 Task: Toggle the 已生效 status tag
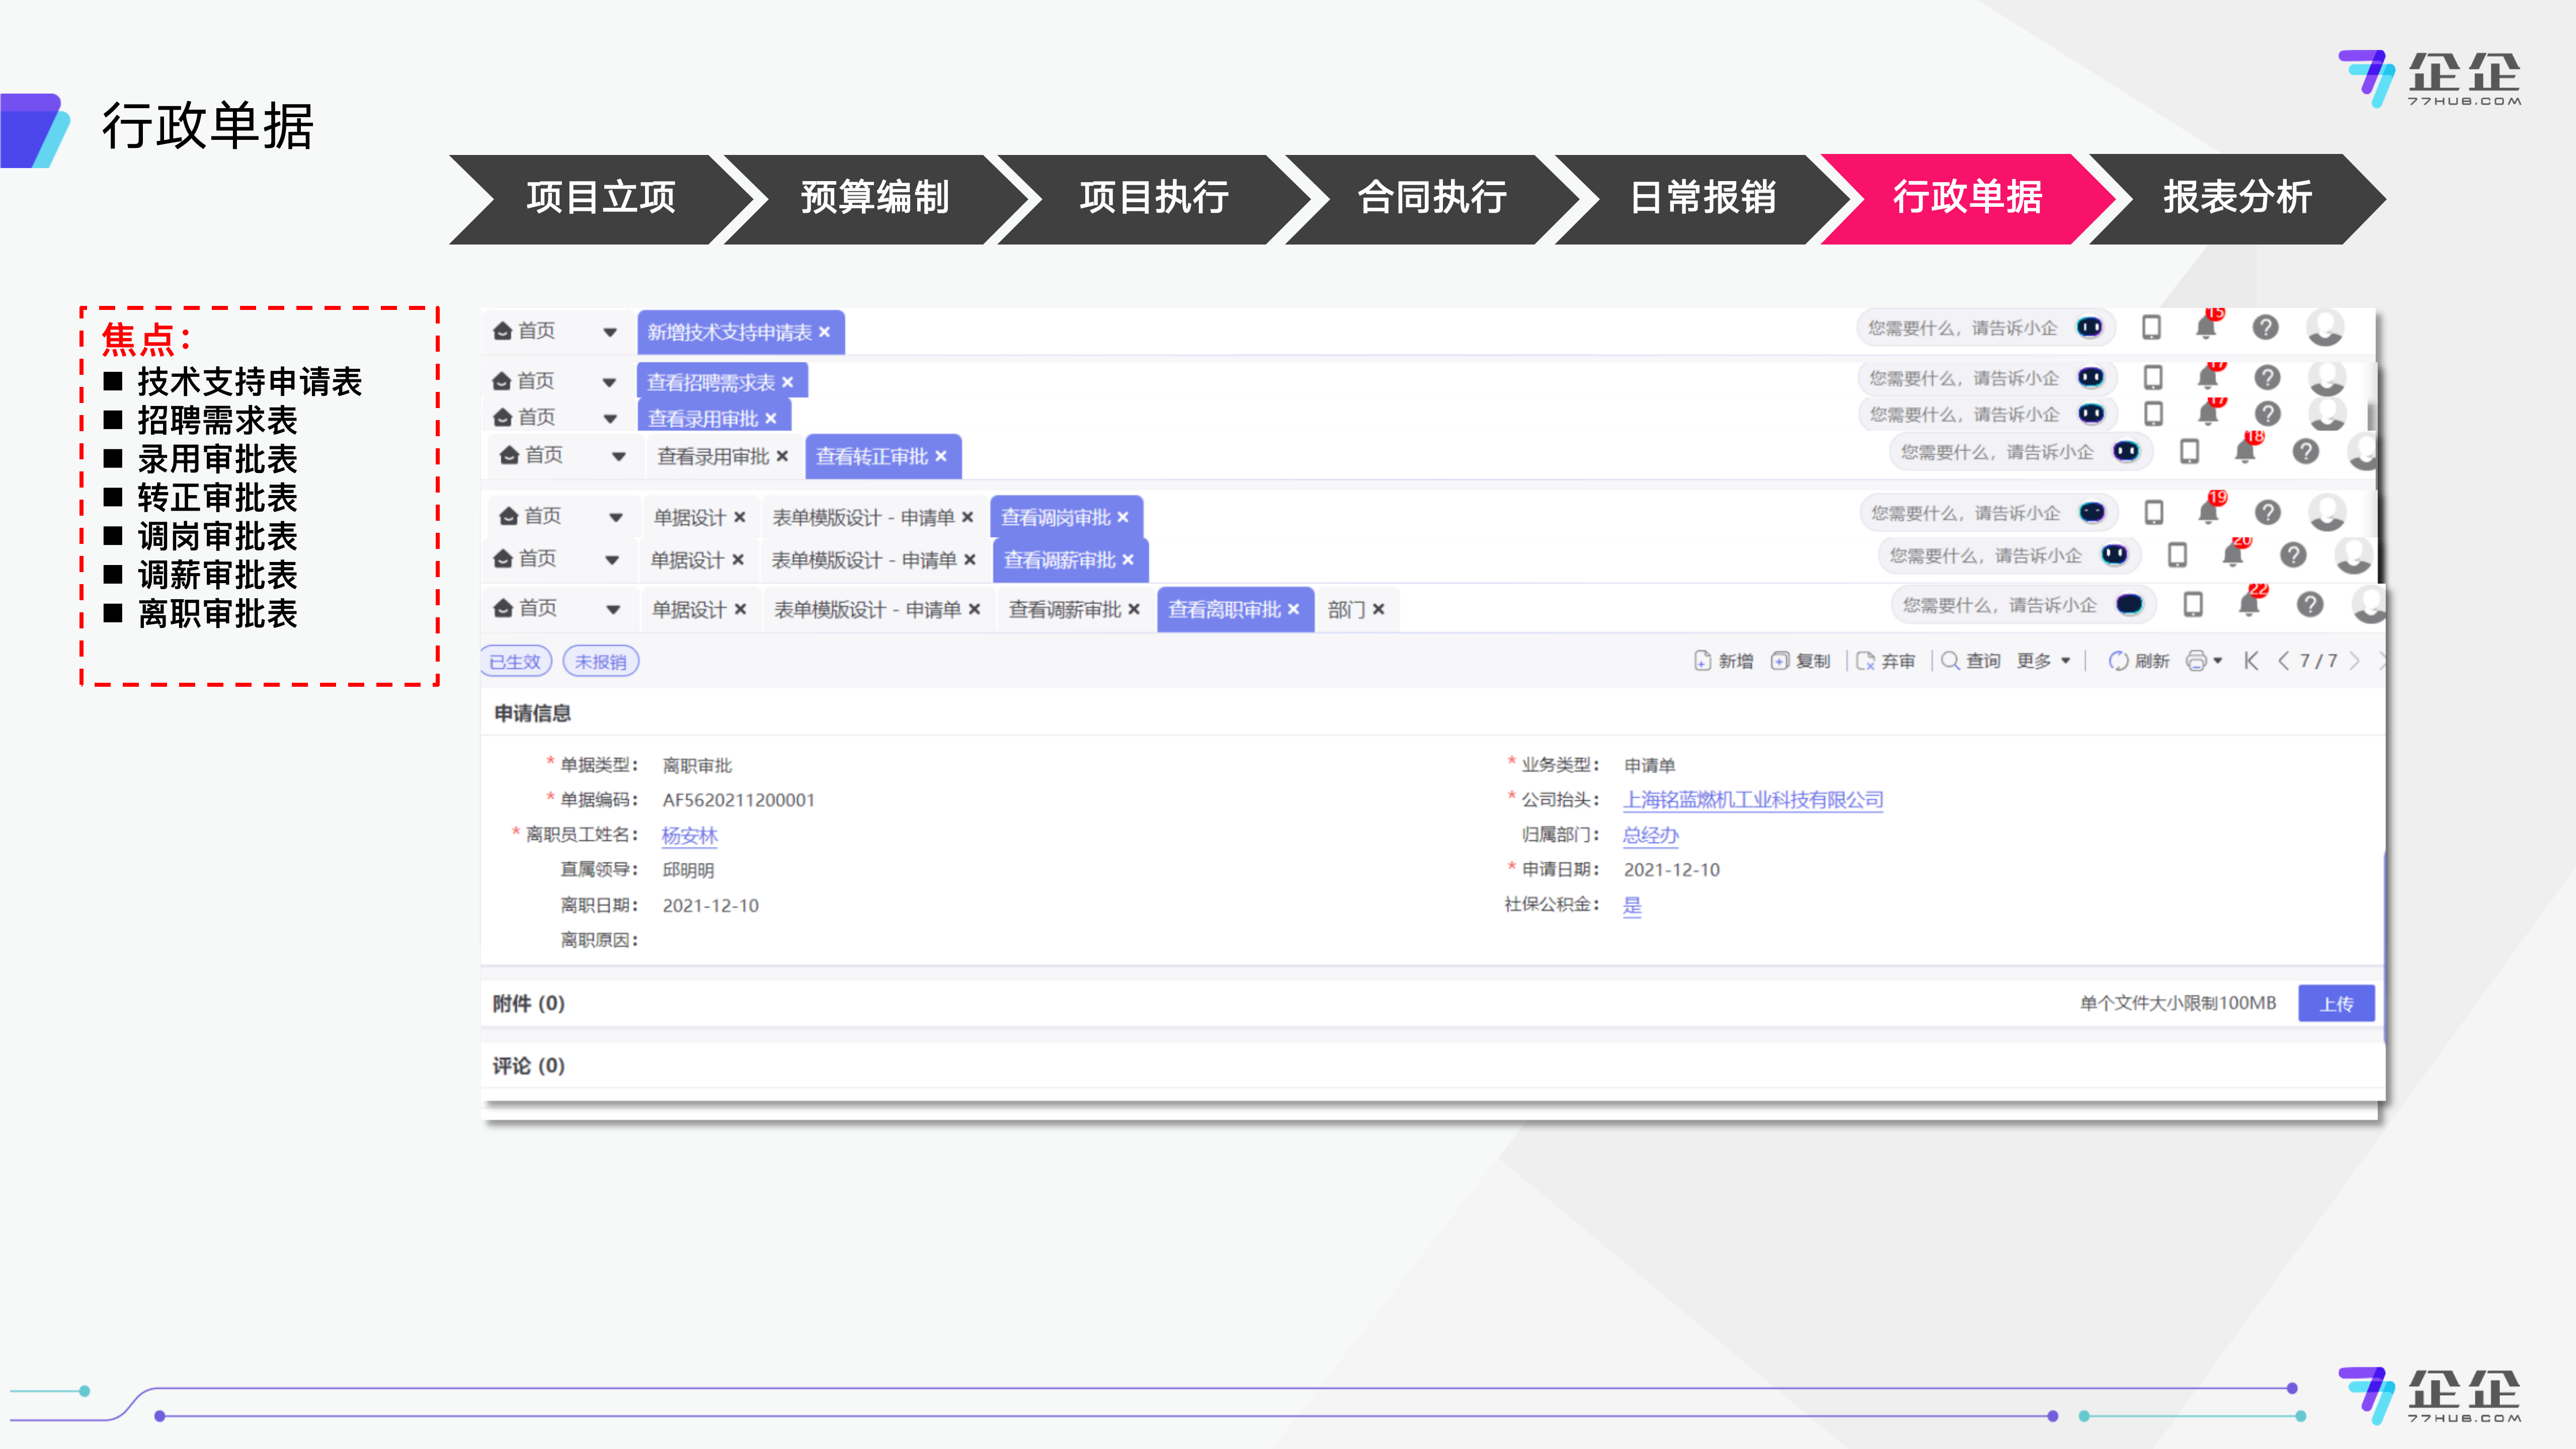click(x=515, y=662)
